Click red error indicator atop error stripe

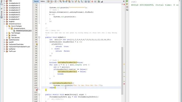(124, 5)
